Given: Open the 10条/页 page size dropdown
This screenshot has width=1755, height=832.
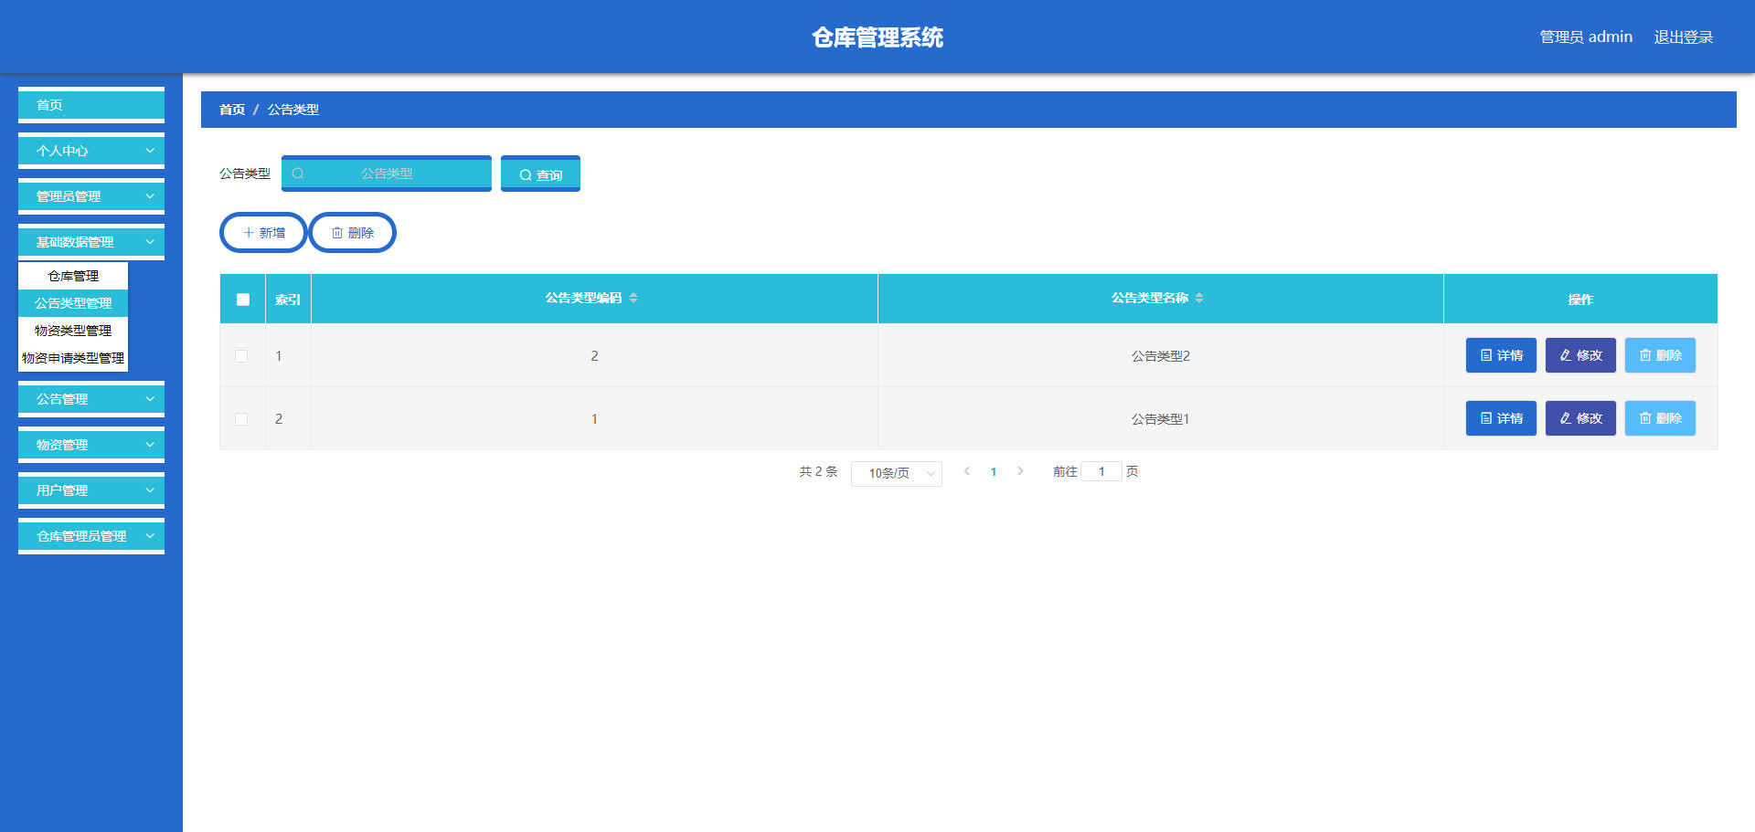Looking at the screenshot, I should tap(897, 473).
